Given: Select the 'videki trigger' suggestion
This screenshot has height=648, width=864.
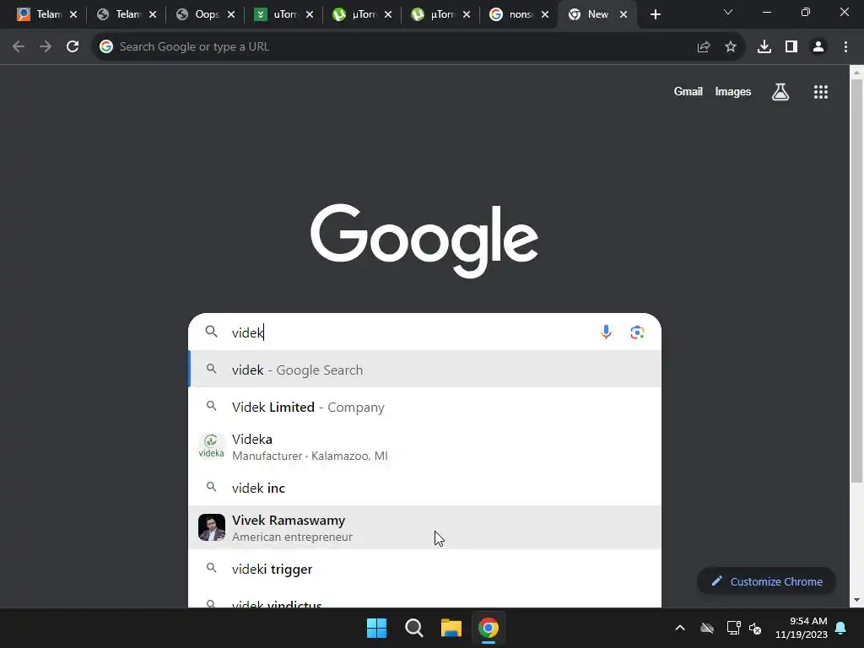Looking at the screenshot, I should point(425,569).
